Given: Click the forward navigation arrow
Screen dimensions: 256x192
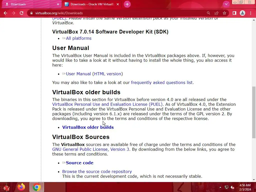Looking at the screenshot, I should 13,13.
